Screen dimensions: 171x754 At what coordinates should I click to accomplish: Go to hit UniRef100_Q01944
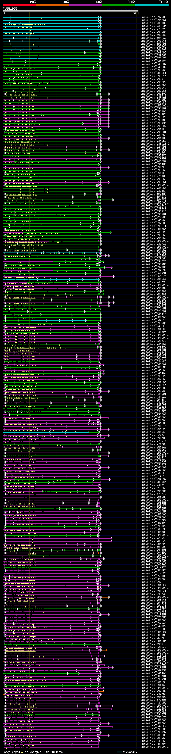click(153, 279)
